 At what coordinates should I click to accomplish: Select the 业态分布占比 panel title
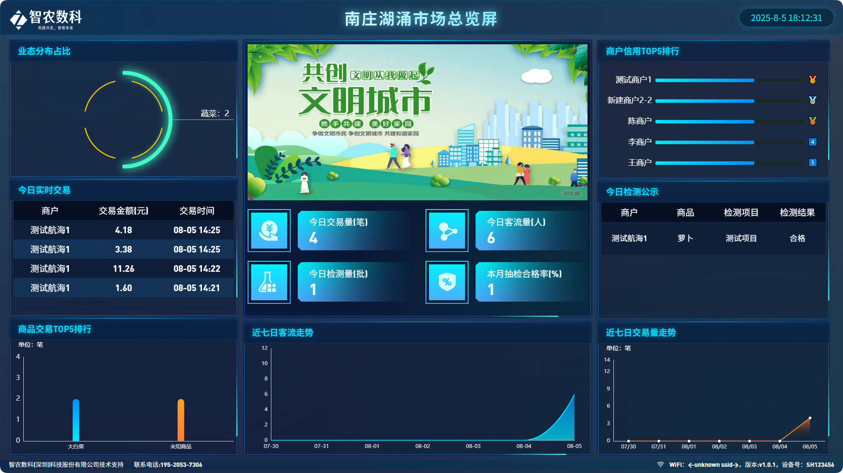[44, 51]
